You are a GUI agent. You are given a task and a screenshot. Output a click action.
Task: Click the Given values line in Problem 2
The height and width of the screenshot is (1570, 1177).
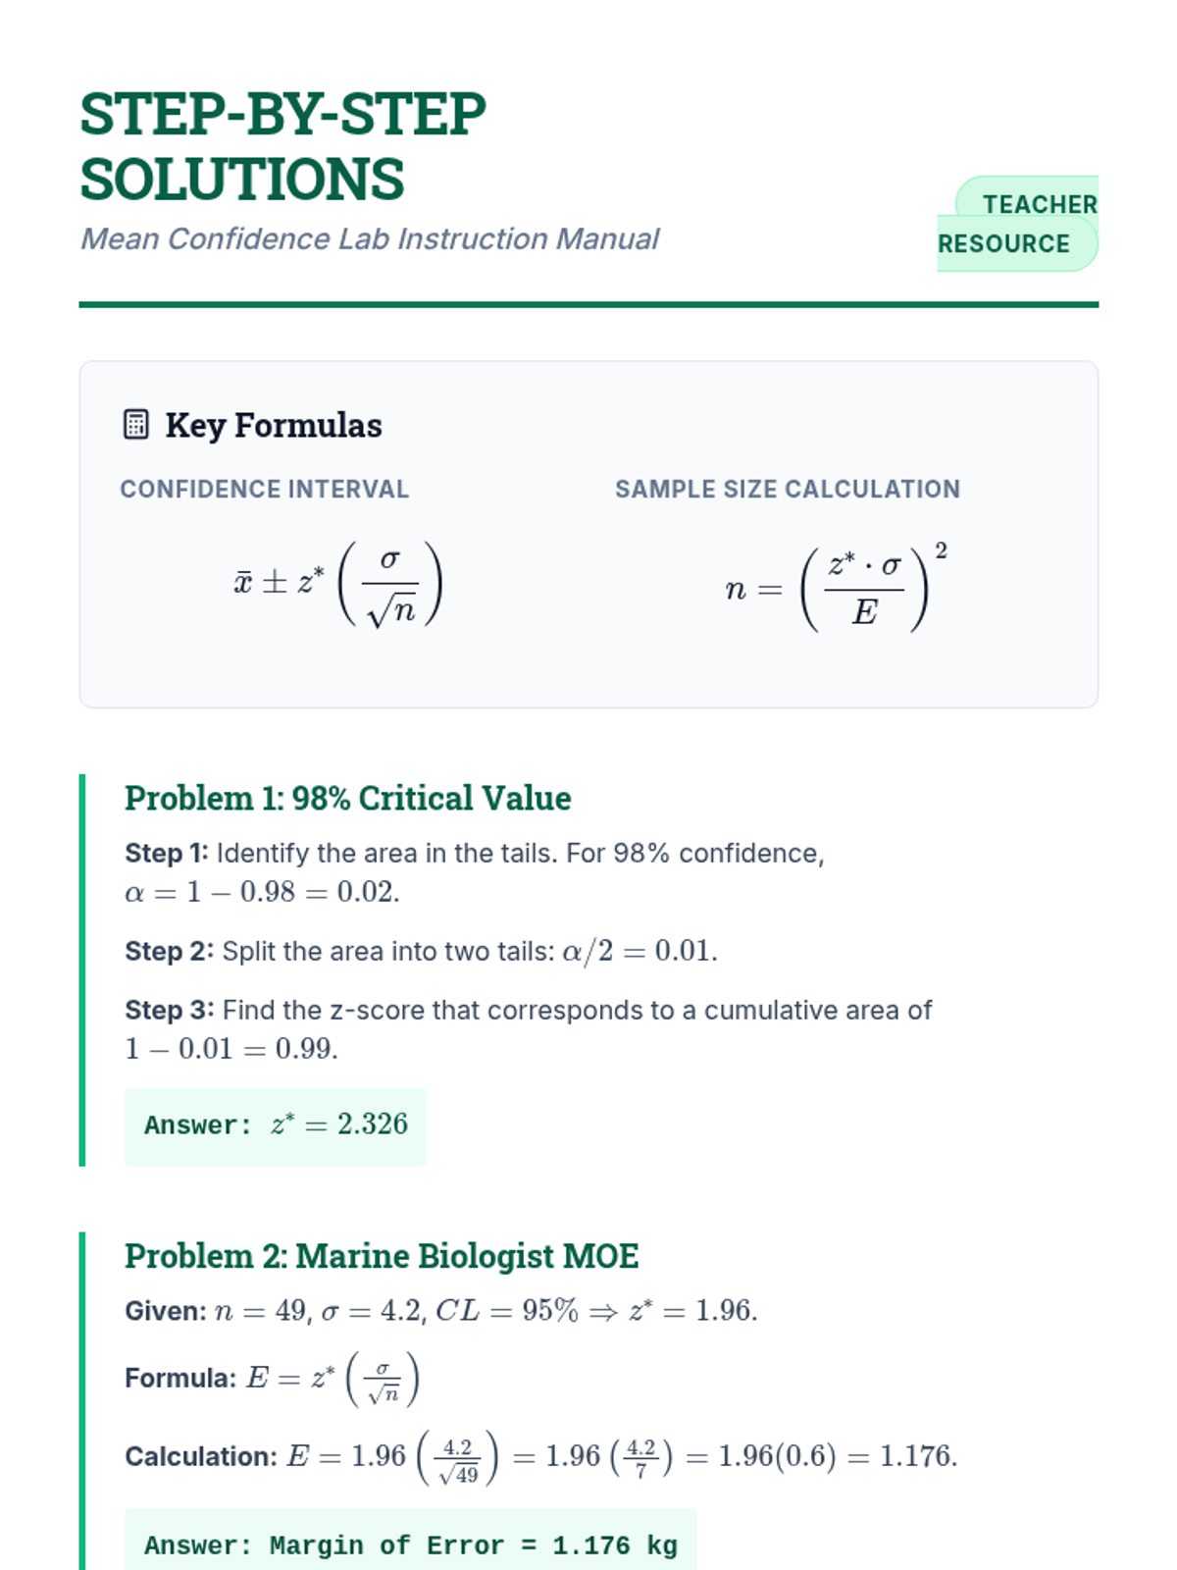(441, 1311)
